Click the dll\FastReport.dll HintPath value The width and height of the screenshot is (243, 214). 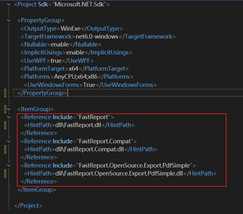click(x=78, y=125)
